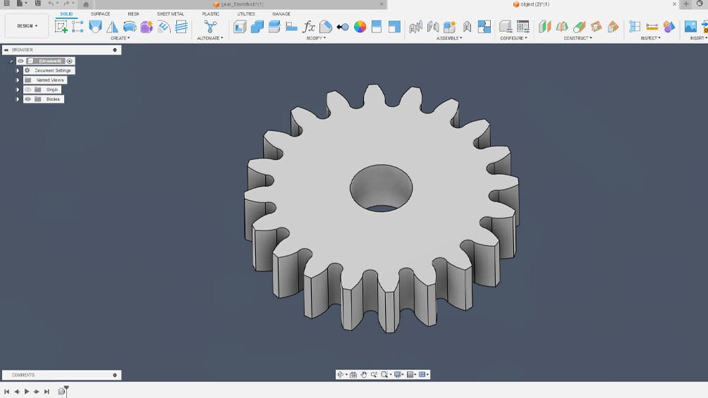Select the Offset Plane tool

(544, 27)
